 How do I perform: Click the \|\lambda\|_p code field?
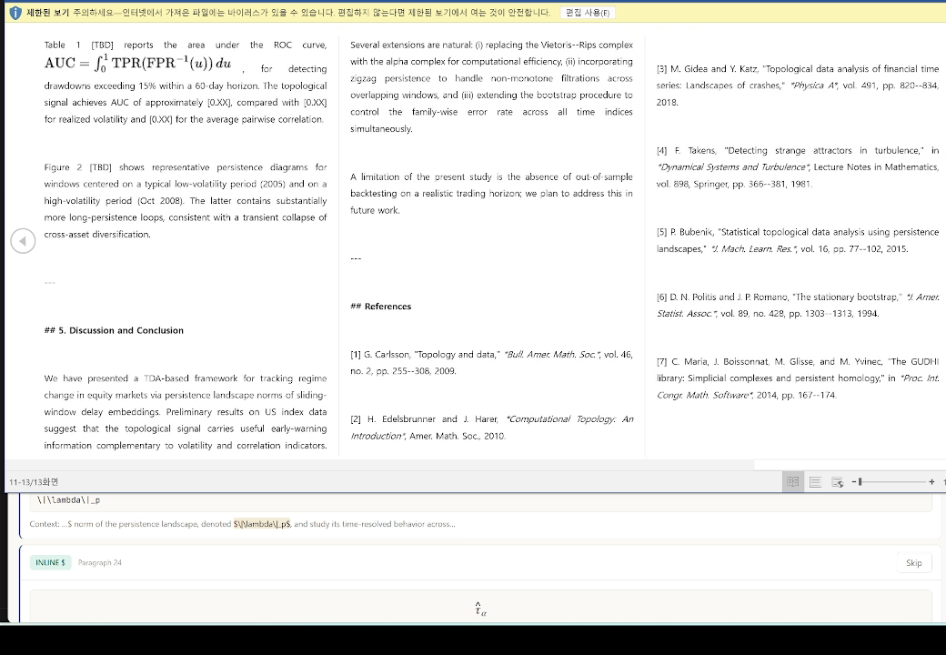coord(481,500)
